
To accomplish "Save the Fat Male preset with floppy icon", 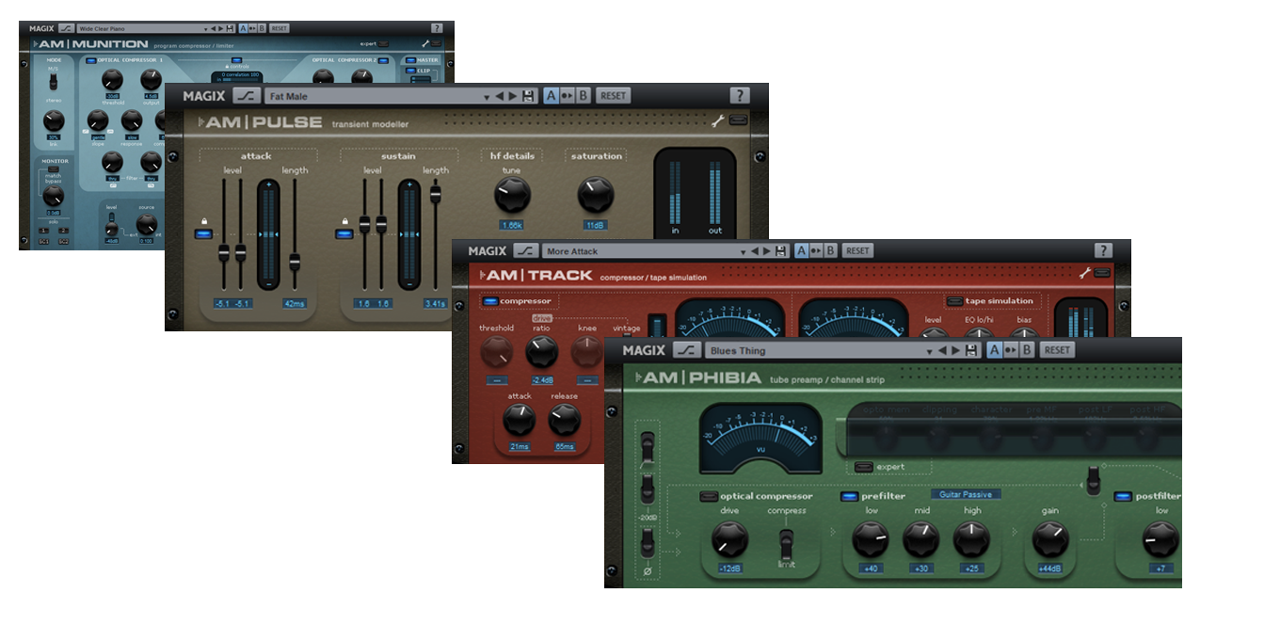I will click(528, 96).
